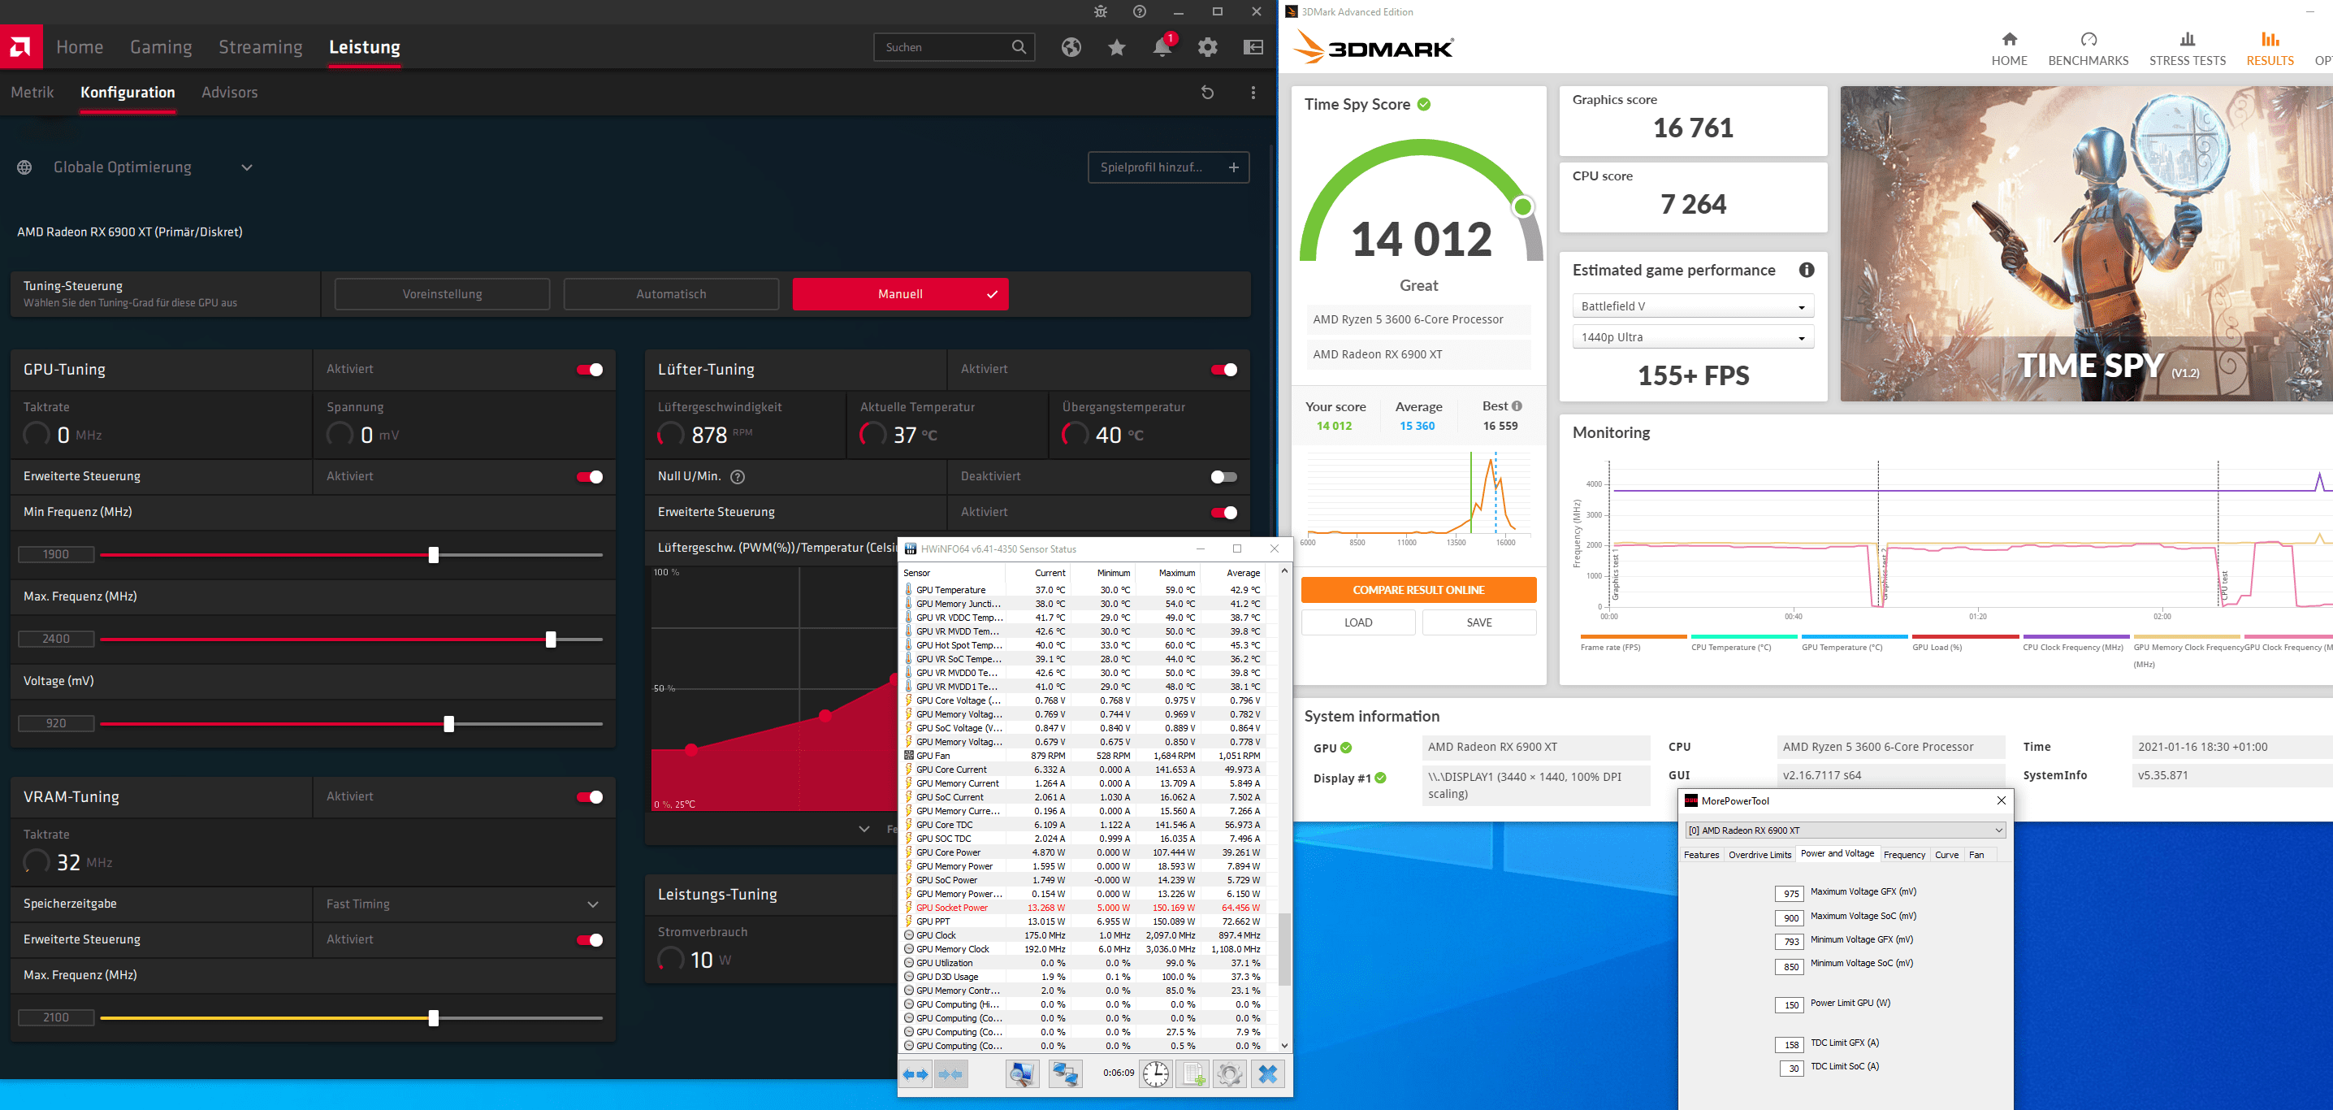Viewport: 2333px width, 1110px height.
Task: Open the web browser globe icon
Action: click(1071, 47)
